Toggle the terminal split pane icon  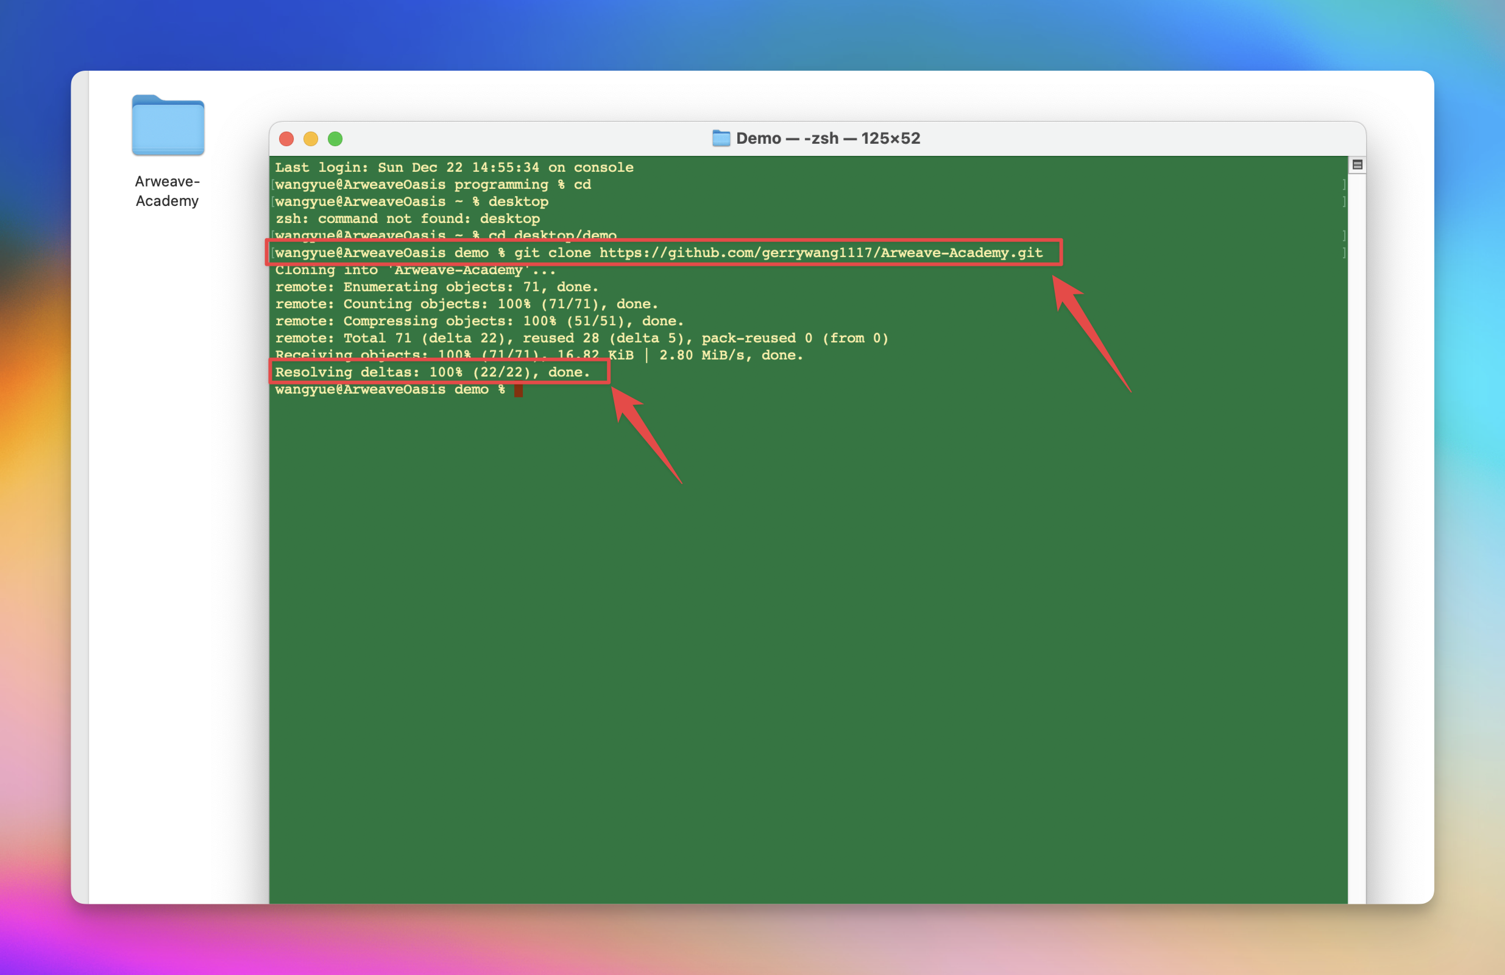click(x=1357, y=165)
